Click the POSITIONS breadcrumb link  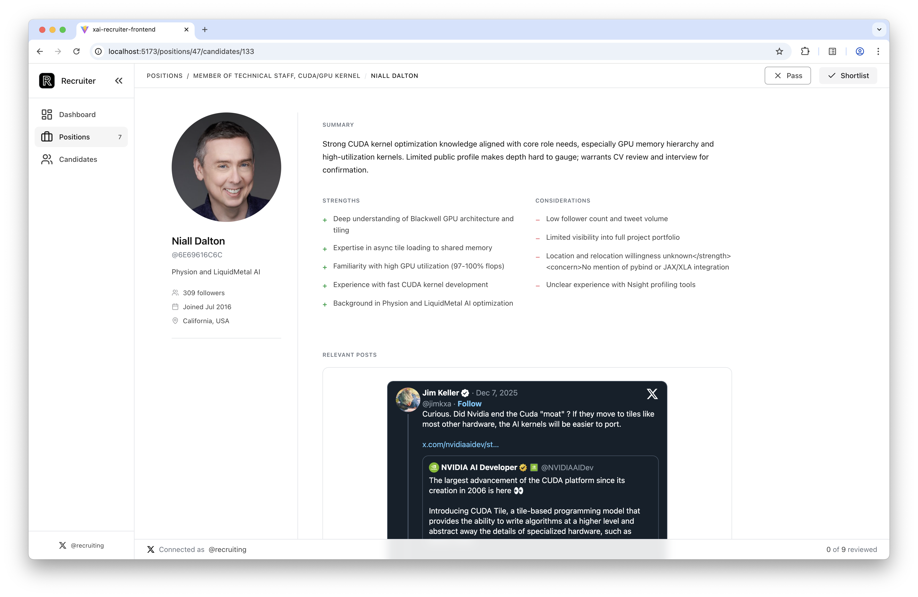tap(164, 76)
